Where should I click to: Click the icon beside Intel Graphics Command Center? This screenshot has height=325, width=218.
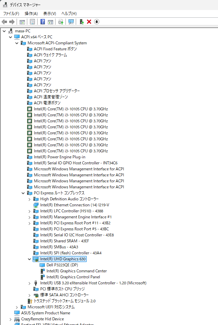[43, 271]
